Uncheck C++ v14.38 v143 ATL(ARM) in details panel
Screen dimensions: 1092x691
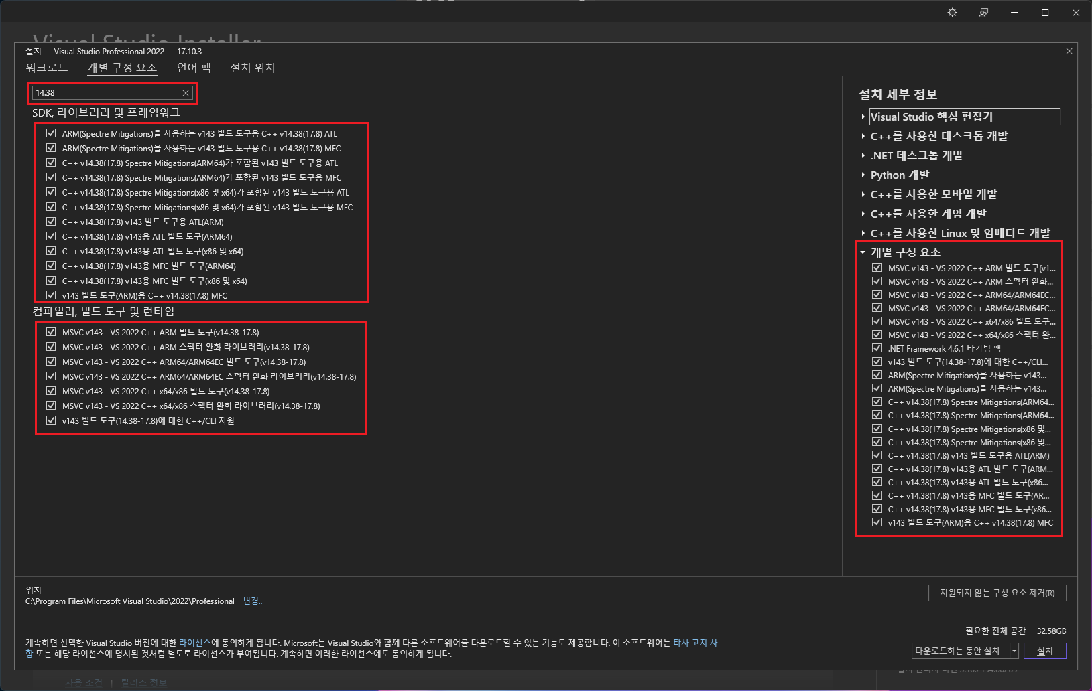pyautogui.click(x=877, y=455)
